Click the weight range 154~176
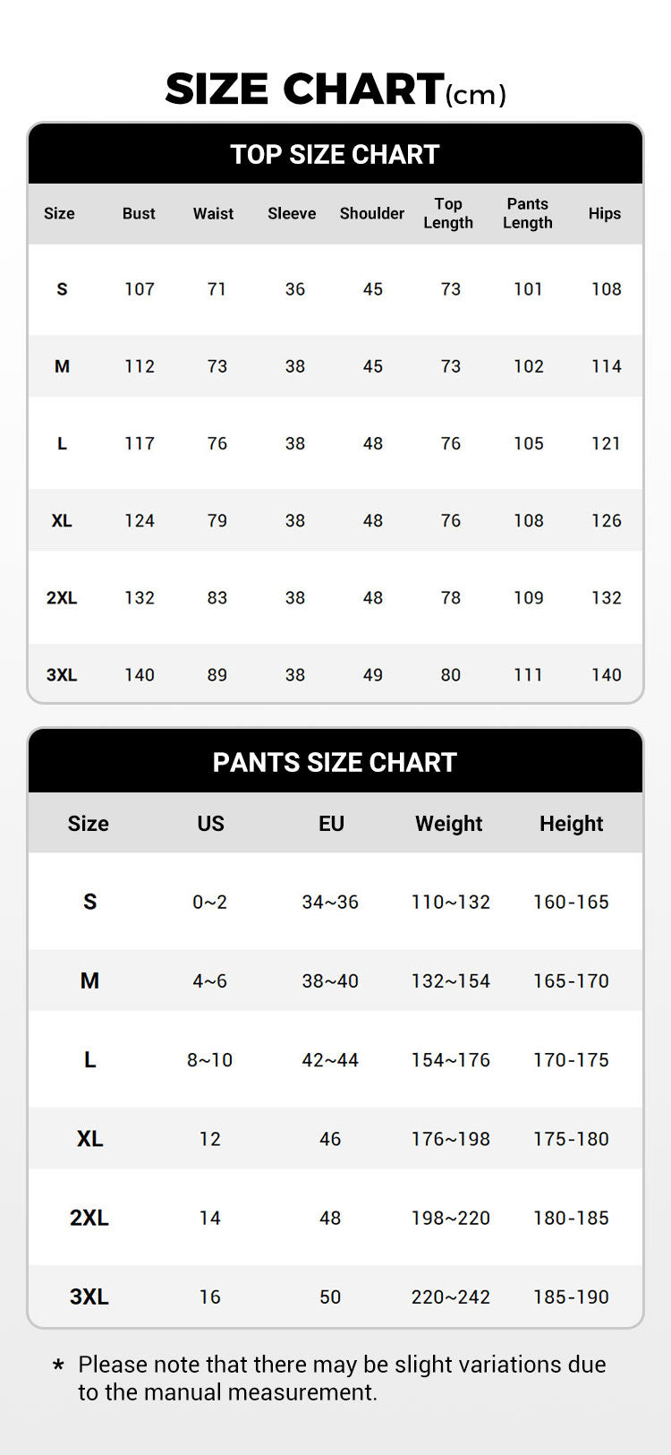Image resolution: width=671 pixels, height=1455 pixels. (451, 1060)
